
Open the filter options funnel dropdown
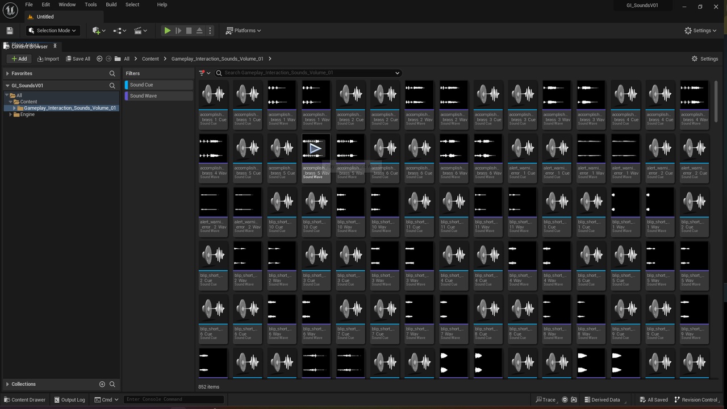coord(204,73)
